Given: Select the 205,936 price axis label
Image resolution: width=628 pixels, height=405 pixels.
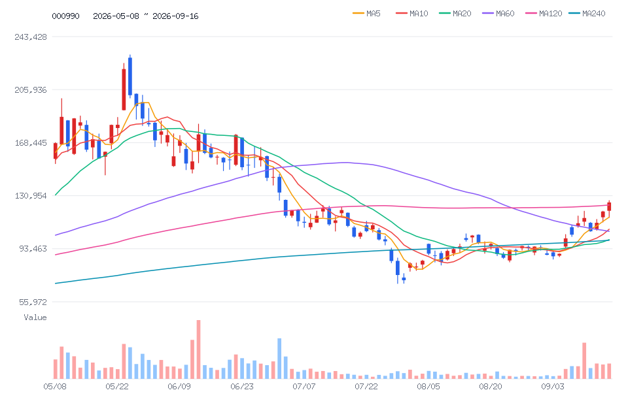Looking at the screenshot, I should click(31, 90).
